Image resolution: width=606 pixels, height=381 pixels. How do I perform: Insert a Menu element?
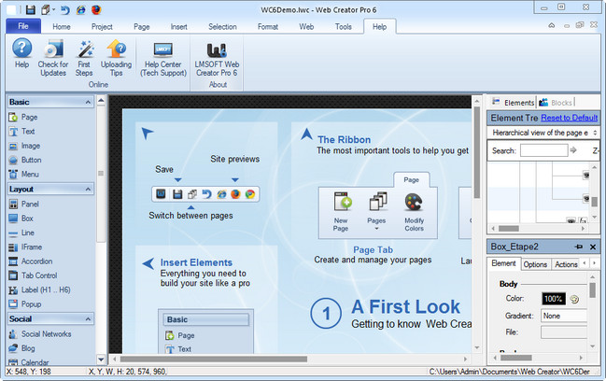(24, 175)
